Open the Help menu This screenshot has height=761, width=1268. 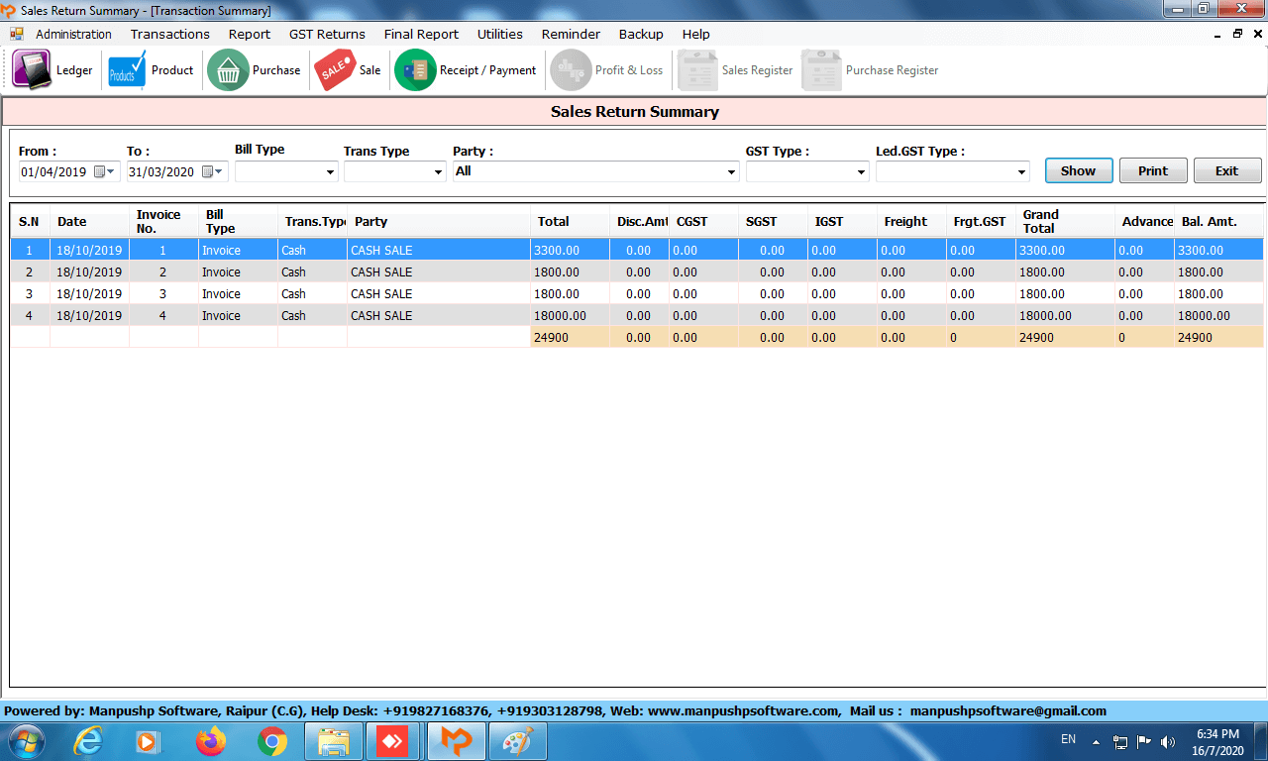point(695,34)
